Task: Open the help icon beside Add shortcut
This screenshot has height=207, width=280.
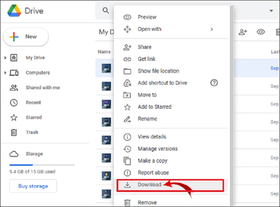Action: point(214,83)
